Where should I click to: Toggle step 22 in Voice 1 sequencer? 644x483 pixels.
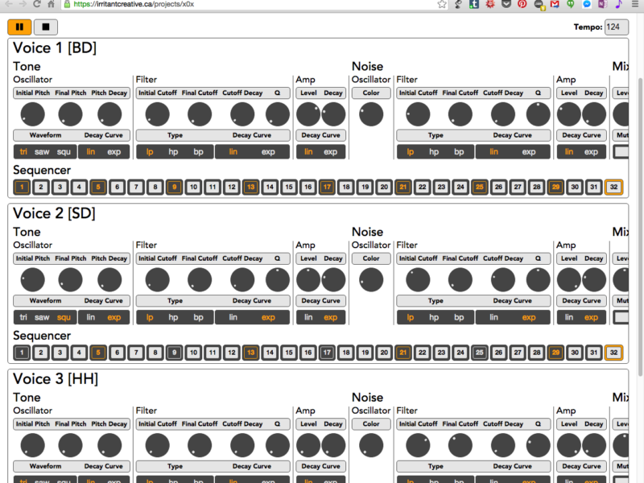[422, 187]
